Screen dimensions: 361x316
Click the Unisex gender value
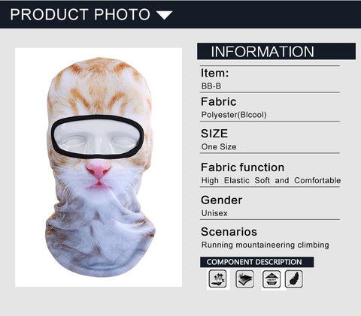[214, 213]
